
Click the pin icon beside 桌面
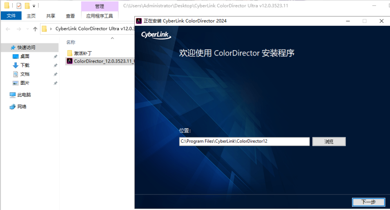click(x=55, y=56)
